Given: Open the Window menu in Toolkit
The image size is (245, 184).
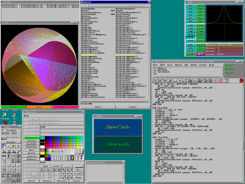Looking at the screenshot, I should [x=5, y=133].
